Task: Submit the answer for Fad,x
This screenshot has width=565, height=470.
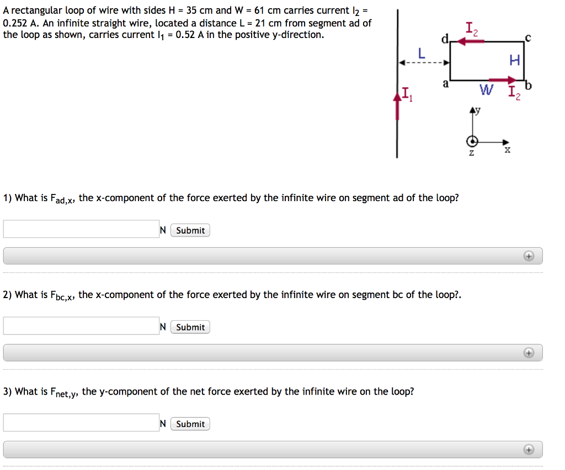Action: (190, 230)
